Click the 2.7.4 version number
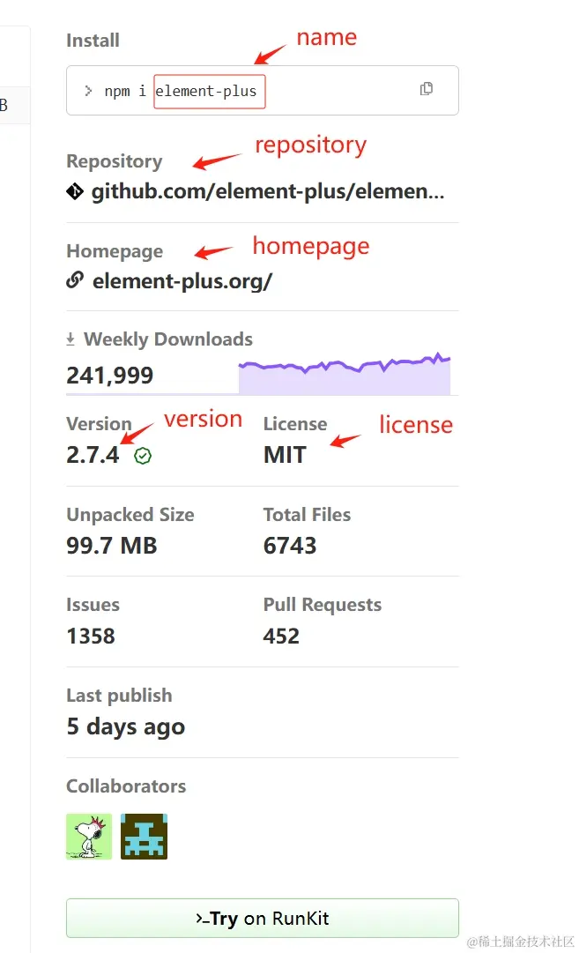Image resolution: width=579 pixels, height=953 pixels. tap(93, 455)
